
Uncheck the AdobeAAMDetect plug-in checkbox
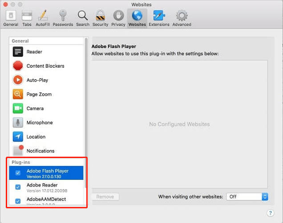click(x=18, y=201)
